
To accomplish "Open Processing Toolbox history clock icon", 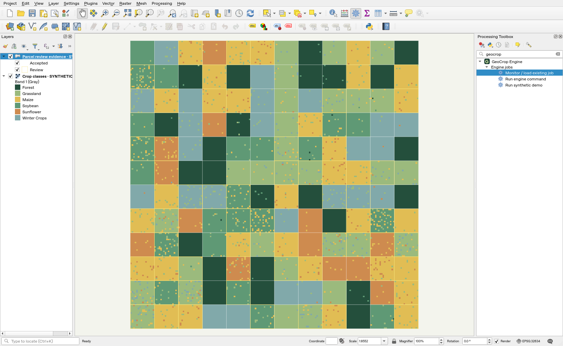I will tap(499, 45).
